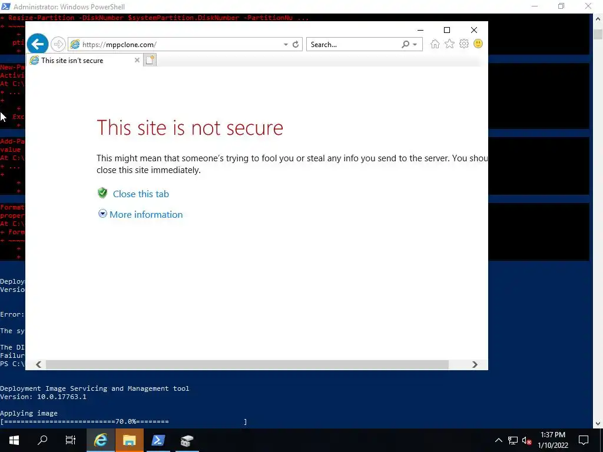This screenshot has width=603, height=452.
Task: Go to the Internet Explorer home page icon
Action: [x=435, y=44]
